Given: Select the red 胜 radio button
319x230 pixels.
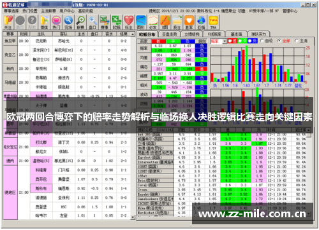Looking at the screenshot, I should pyautogui.click(x=230, y=41).
